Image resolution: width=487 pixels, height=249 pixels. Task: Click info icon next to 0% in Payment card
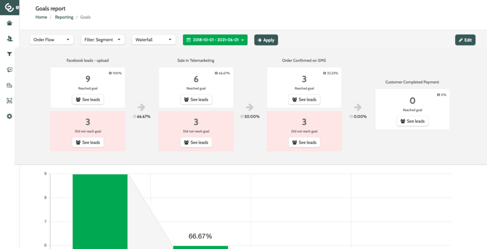(438, 95)
